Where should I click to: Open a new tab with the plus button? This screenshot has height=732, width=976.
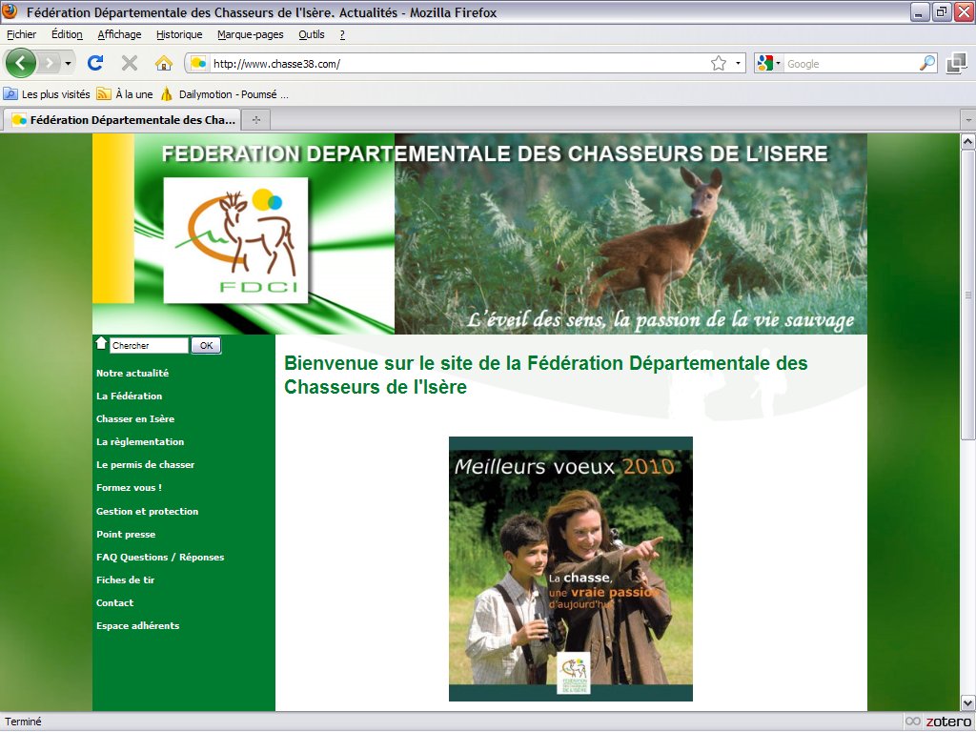coord(255,120)
